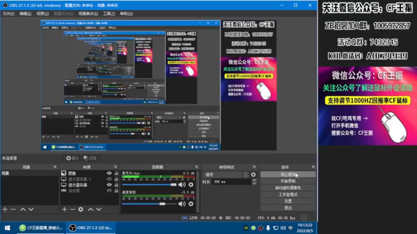Image resolution: width=417 pixels, height=234 pixels.
Task: Click the 开始录制 button
Action: [288, 181]
